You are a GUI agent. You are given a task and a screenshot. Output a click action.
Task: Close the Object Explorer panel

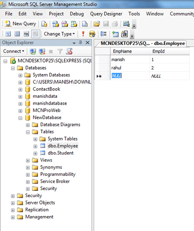(87, 43)
